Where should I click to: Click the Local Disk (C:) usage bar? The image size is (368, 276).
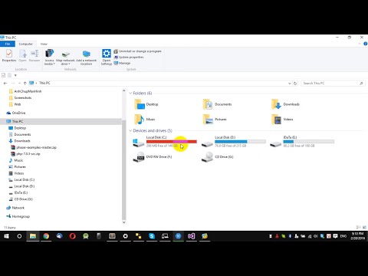click(x=172, y=142)
